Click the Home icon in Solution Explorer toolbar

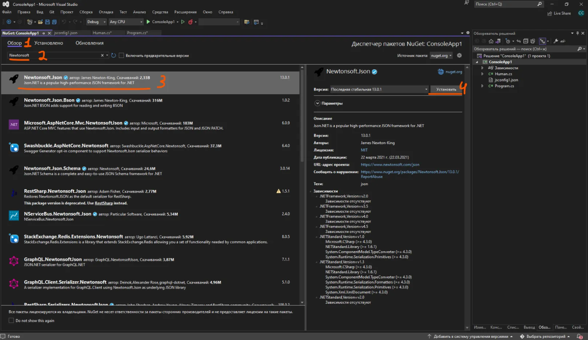point(491,41)
